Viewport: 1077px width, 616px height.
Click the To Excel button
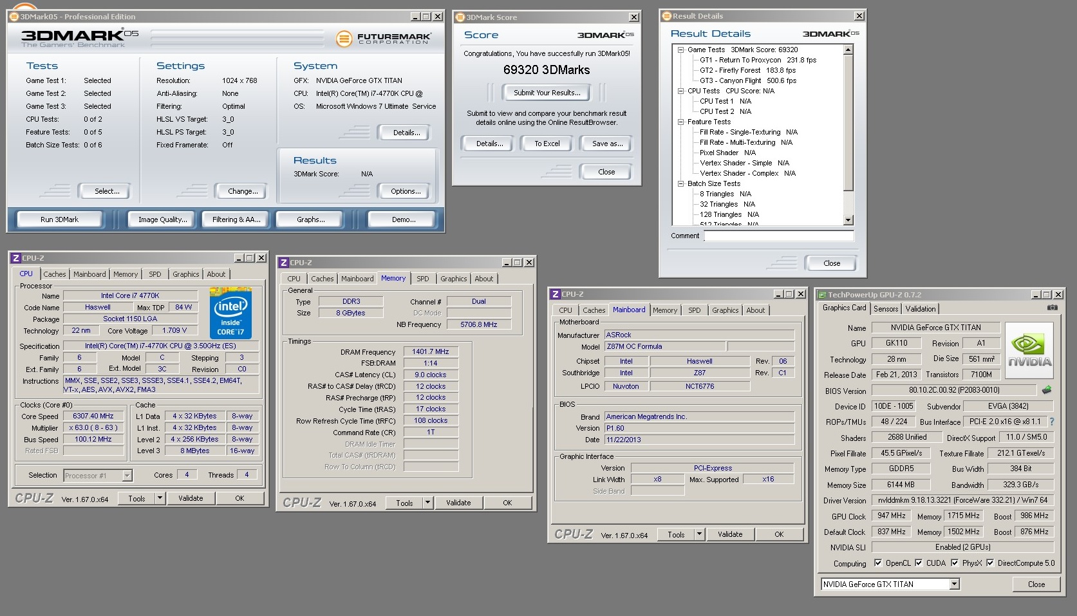click(x=547, y=144)
